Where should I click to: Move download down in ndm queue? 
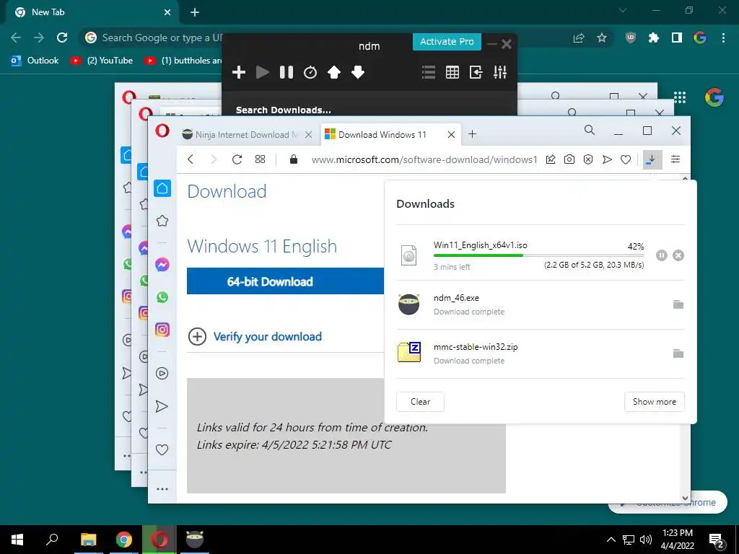coord(358,72)
